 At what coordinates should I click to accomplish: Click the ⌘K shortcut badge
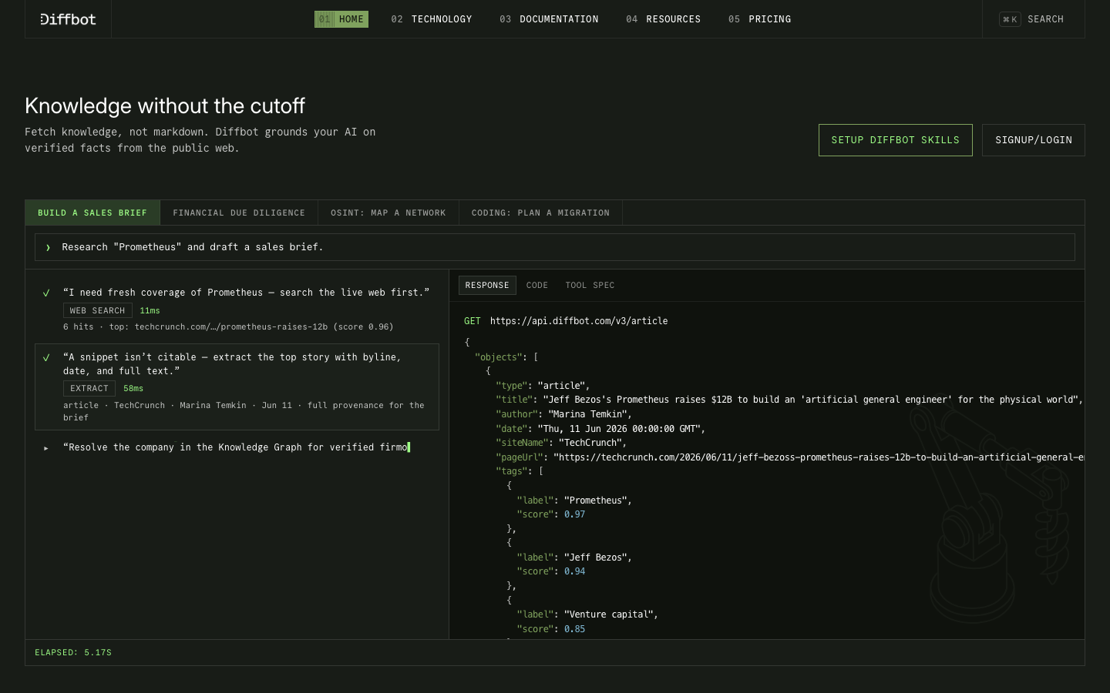[x=1010, y=19]
